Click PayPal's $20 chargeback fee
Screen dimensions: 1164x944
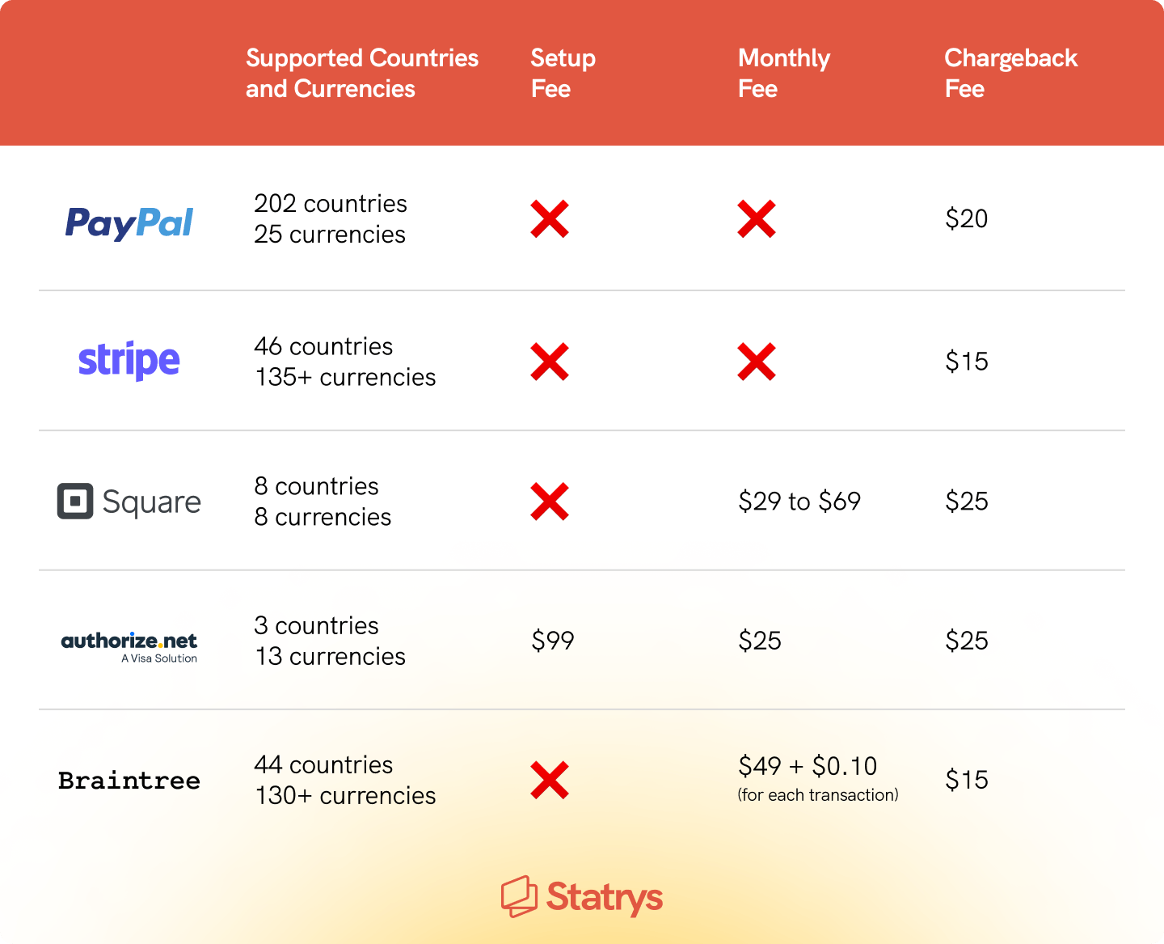pos(967,218)
